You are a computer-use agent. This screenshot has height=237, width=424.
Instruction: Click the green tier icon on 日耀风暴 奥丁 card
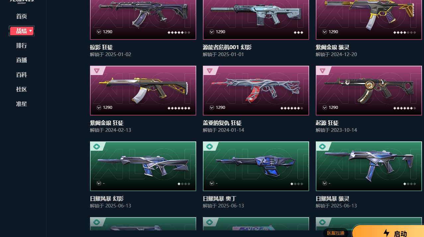pos(210,146)
